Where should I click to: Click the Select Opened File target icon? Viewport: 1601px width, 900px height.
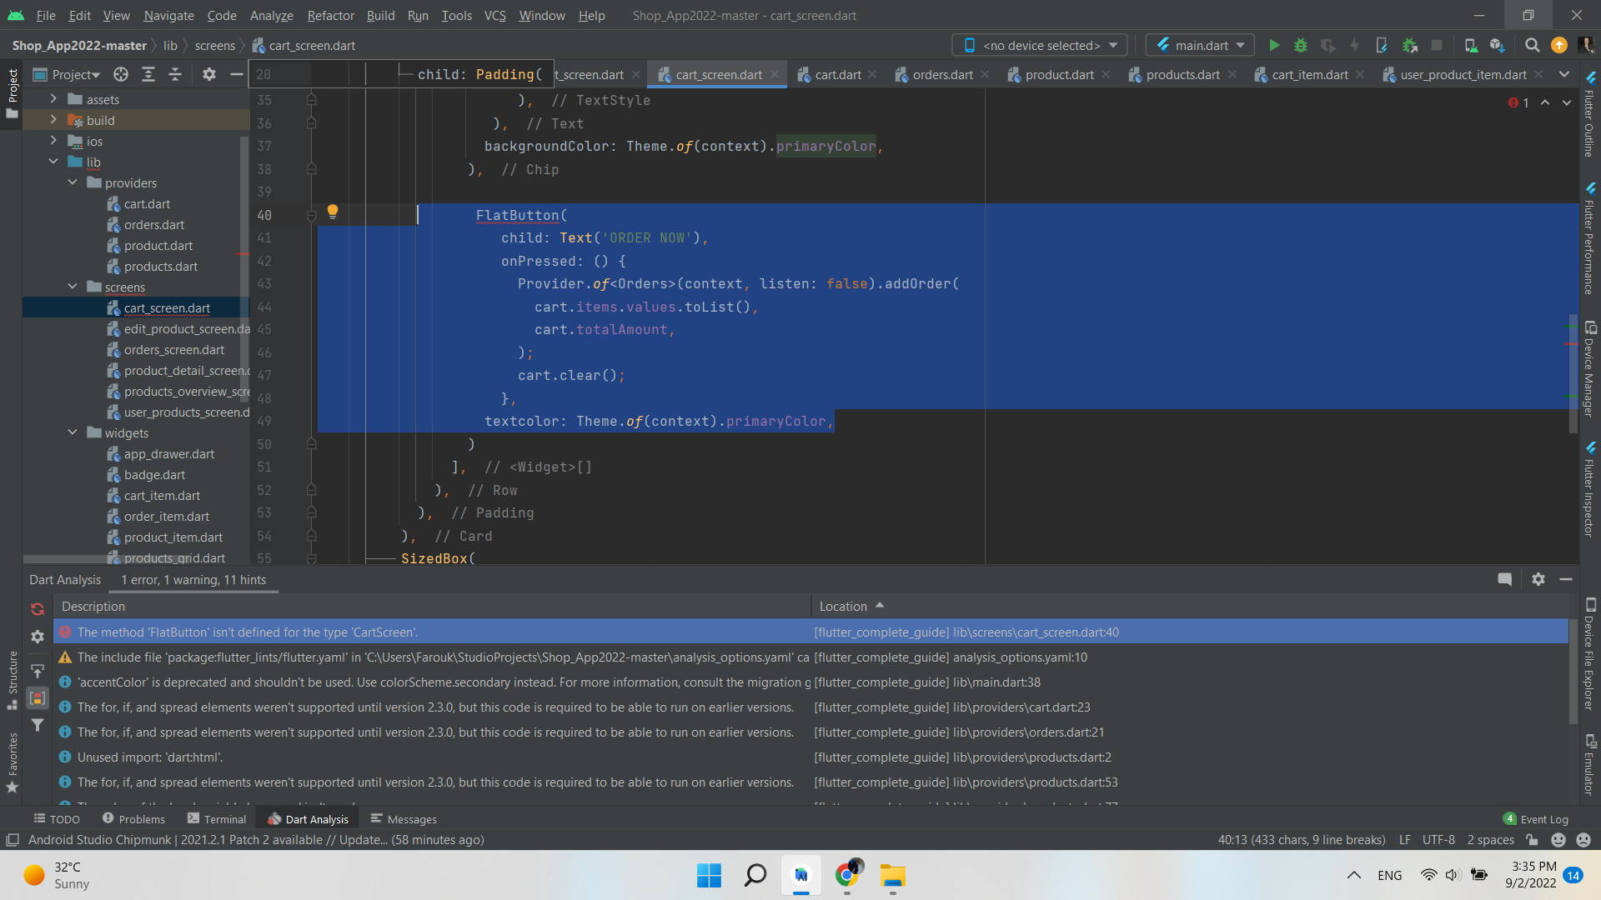click(x=121, y=74)
